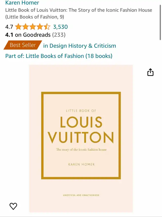Click the Little Book of Louis Vuitton title text
The height and width of the screenshot is (217, 162).
click(x=79, y=13)
